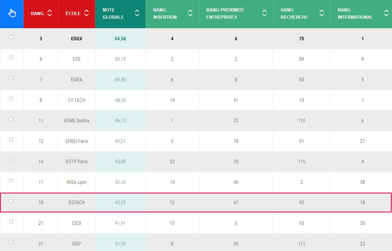Screen dimensions: 392x251
Task: Click the RANG INSERTION header label
Action: point(165,13)
